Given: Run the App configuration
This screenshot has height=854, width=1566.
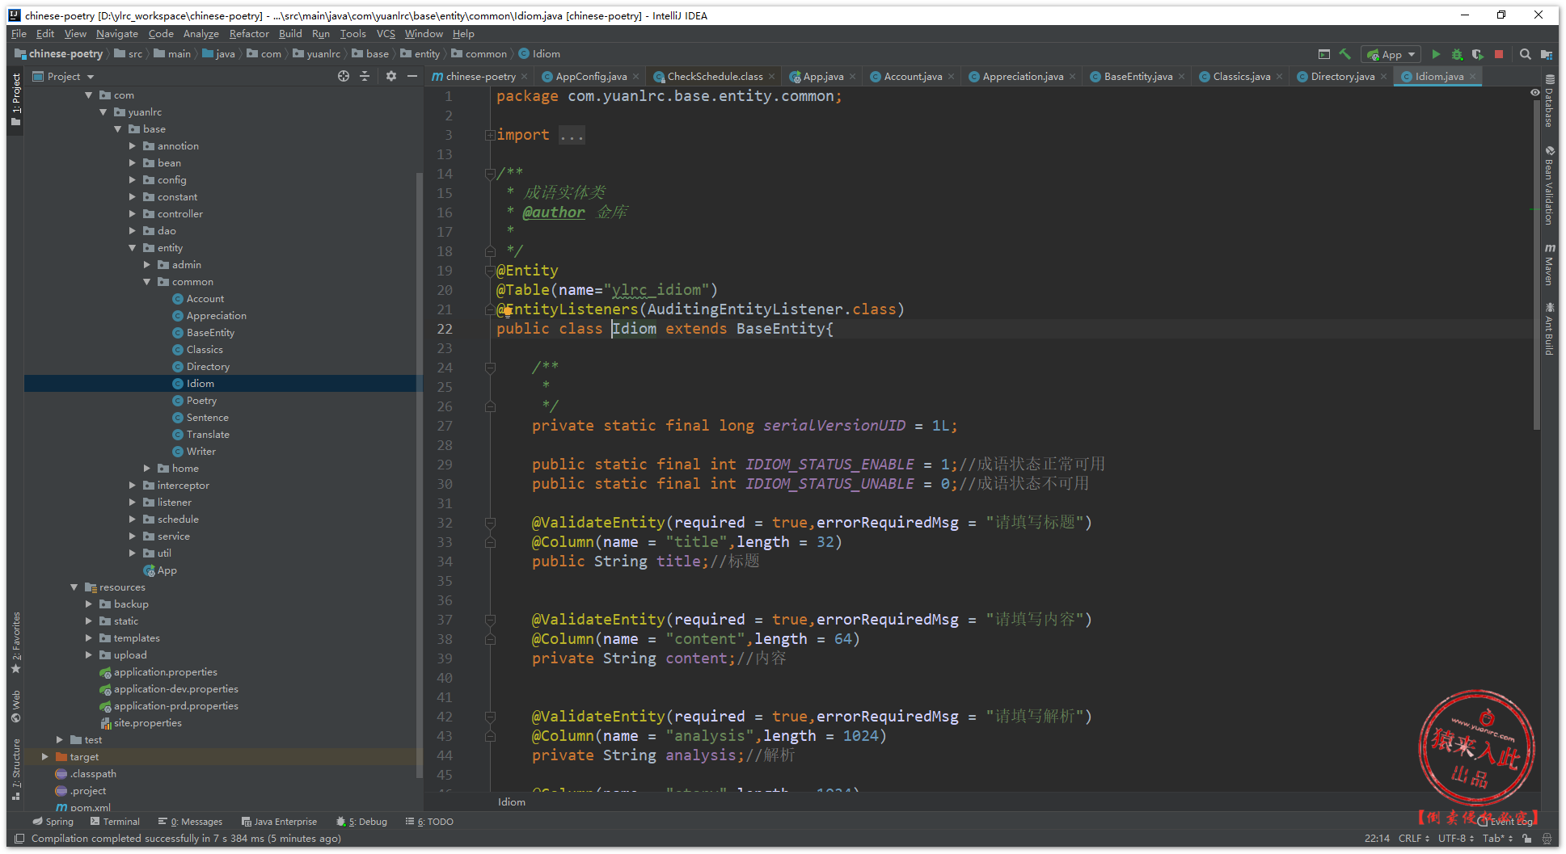Looking at the screenshot, I should [x=1436, y=54].
